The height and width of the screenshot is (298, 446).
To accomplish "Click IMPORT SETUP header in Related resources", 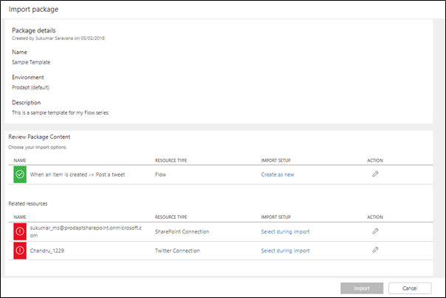I will click(276, 217).
